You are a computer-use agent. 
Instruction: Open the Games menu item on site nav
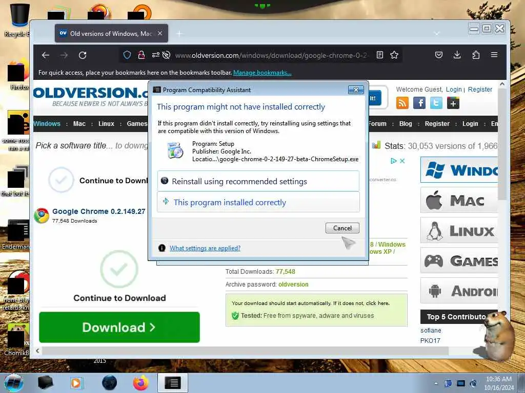tap(137, 124)
